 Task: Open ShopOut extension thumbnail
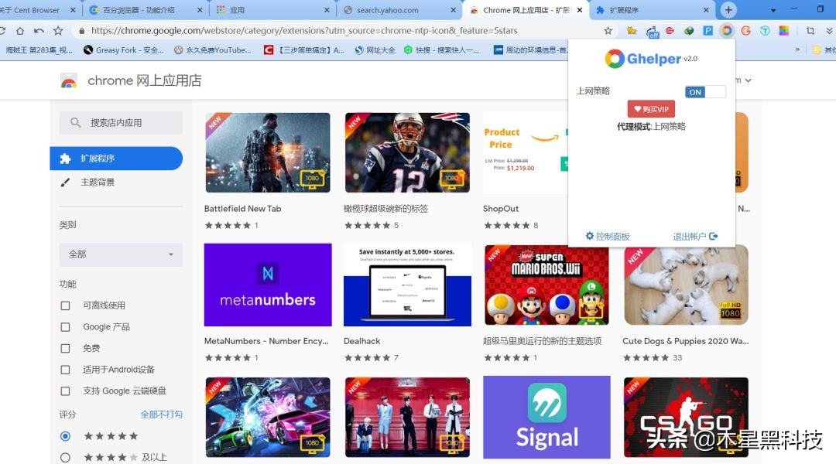coord(525,152)
